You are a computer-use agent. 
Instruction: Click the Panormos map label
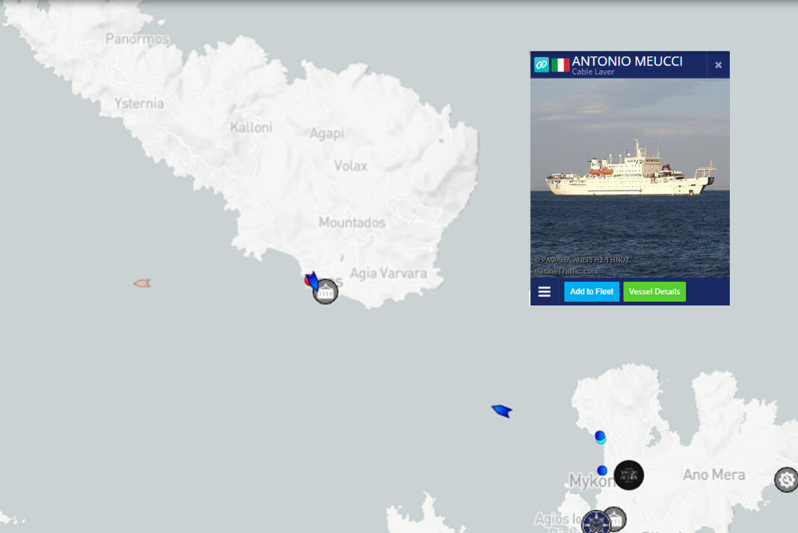click(x=137, y=39)
